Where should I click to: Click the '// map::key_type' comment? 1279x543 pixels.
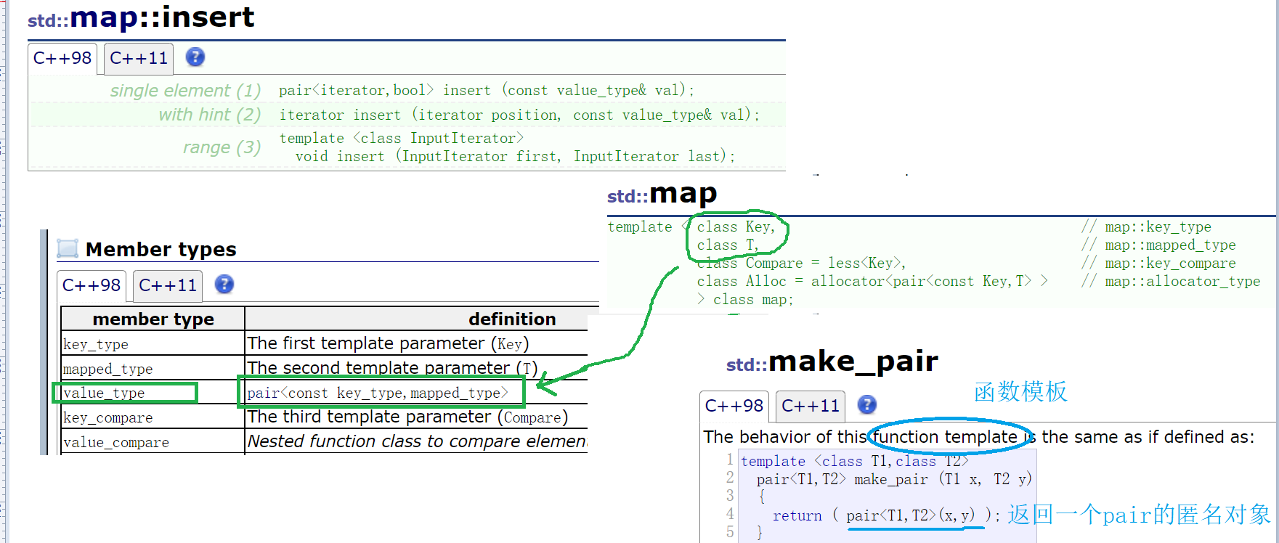1146,226
